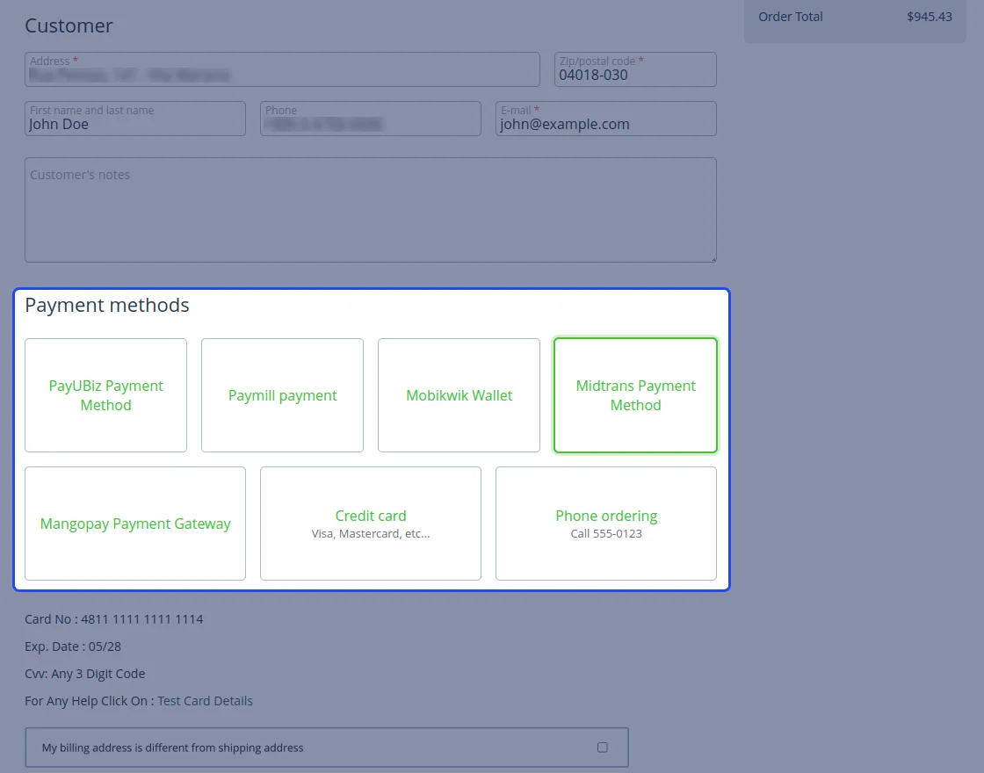Pick Mangopay Payment Gateway option
Viewport: 984px width, 773px height.
(x=135, y=524)
